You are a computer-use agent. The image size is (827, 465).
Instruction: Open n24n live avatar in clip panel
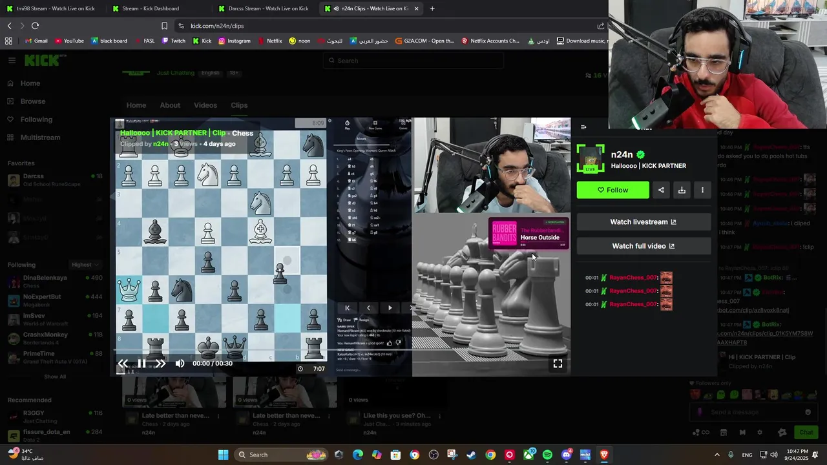pyautogui.click(x=591, y=158)
